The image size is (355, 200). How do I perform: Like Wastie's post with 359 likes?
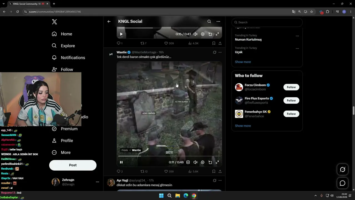[x=169, y=171]
